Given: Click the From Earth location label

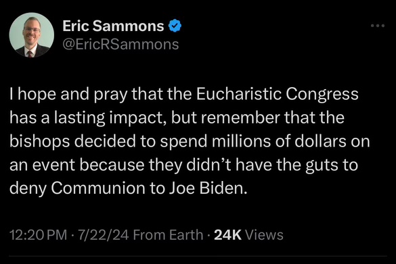Looking at the screenshot, I should (x=168, y=235).
